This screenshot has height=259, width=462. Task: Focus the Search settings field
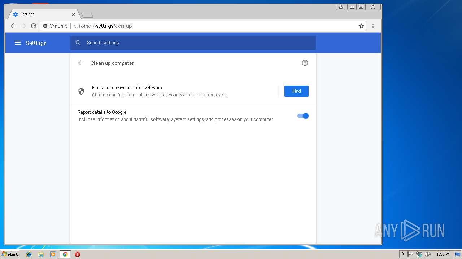click(x=193, y=43)
